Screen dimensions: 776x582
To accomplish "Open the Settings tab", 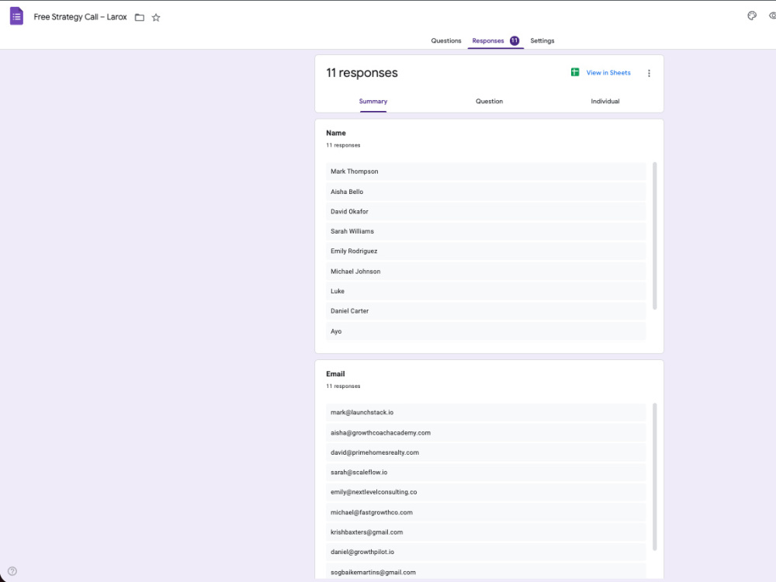I will 542,40.
